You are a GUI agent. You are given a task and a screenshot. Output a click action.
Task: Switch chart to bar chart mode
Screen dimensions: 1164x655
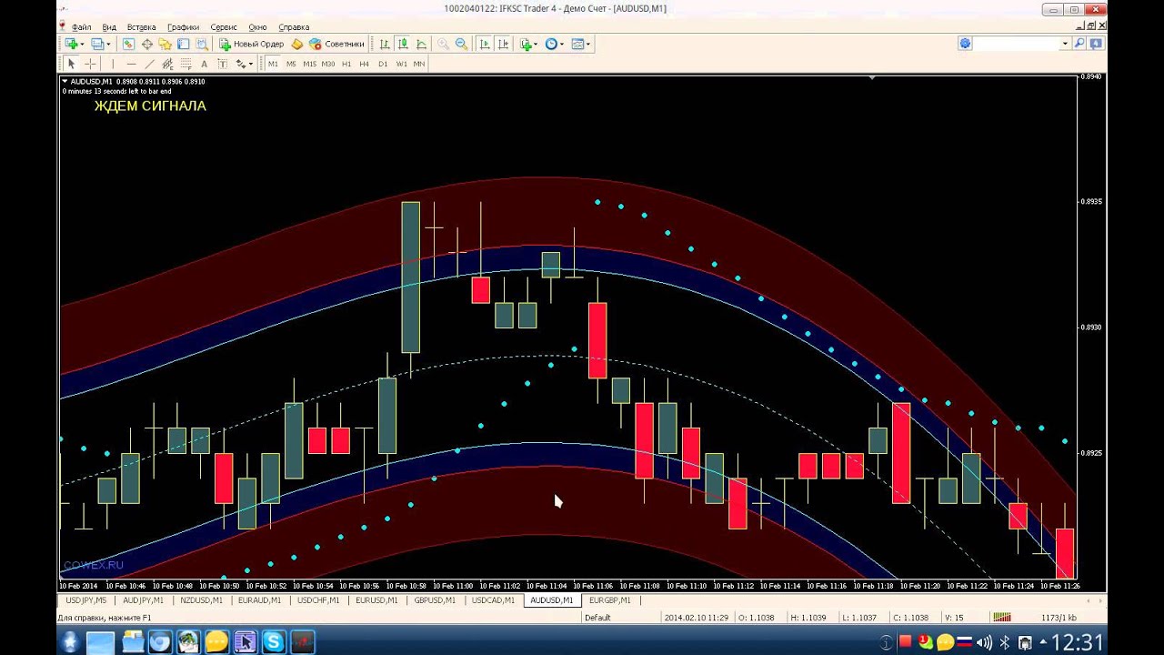pyautogui.click(x=385, y=44)
